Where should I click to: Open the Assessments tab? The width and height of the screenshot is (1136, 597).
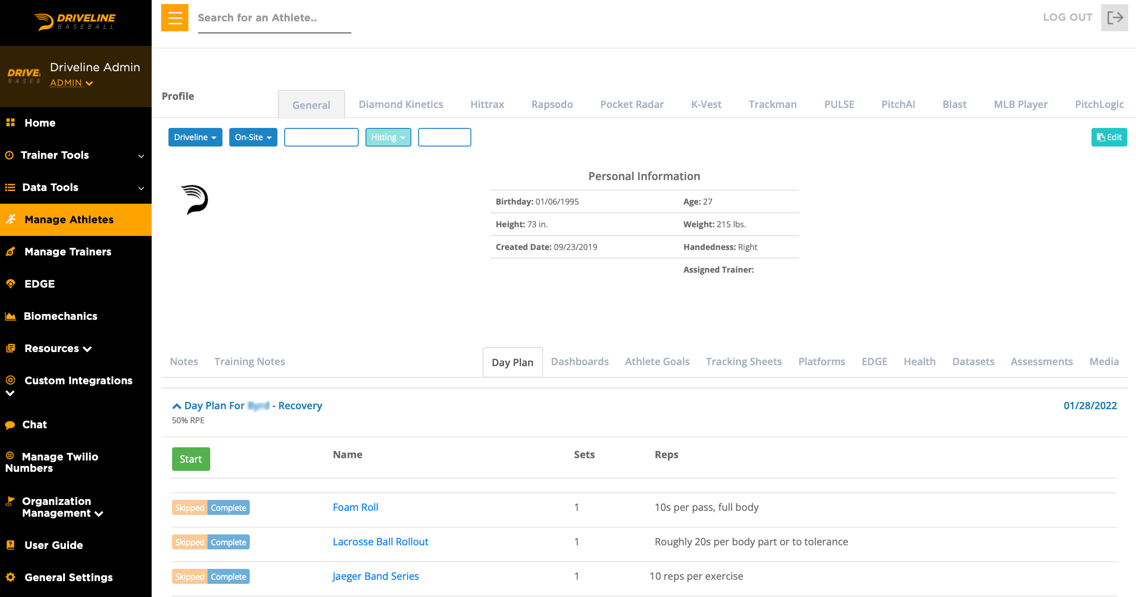coord(1042,362)
